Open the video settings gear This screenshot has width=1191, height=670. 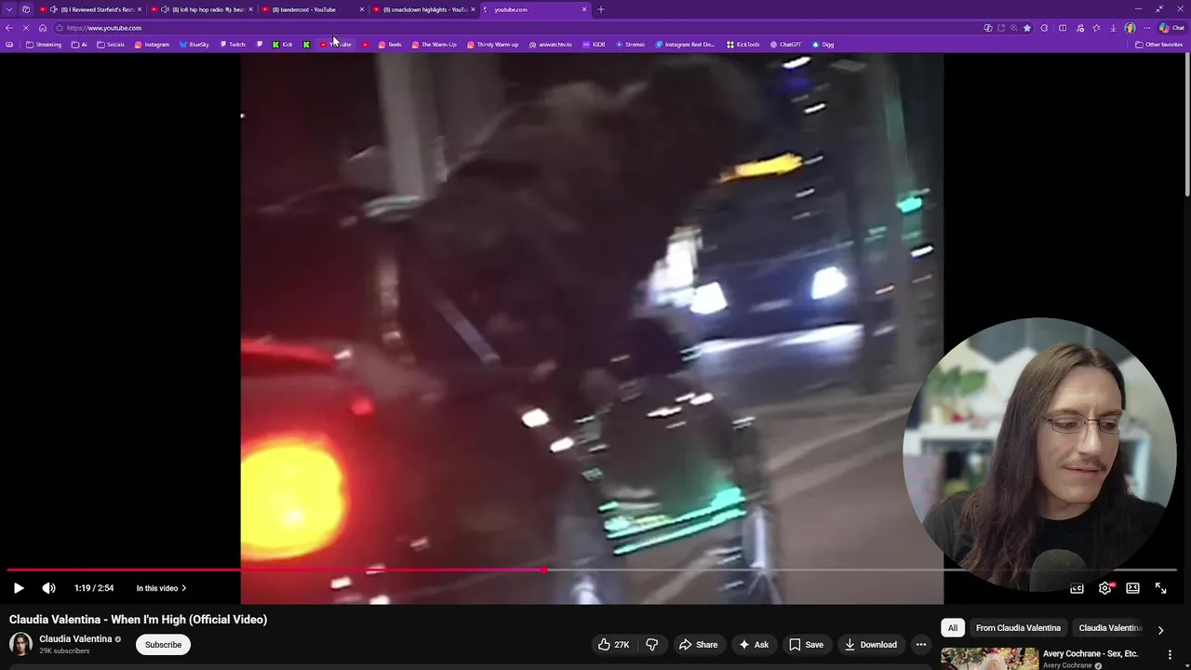tap(1105, 588)
